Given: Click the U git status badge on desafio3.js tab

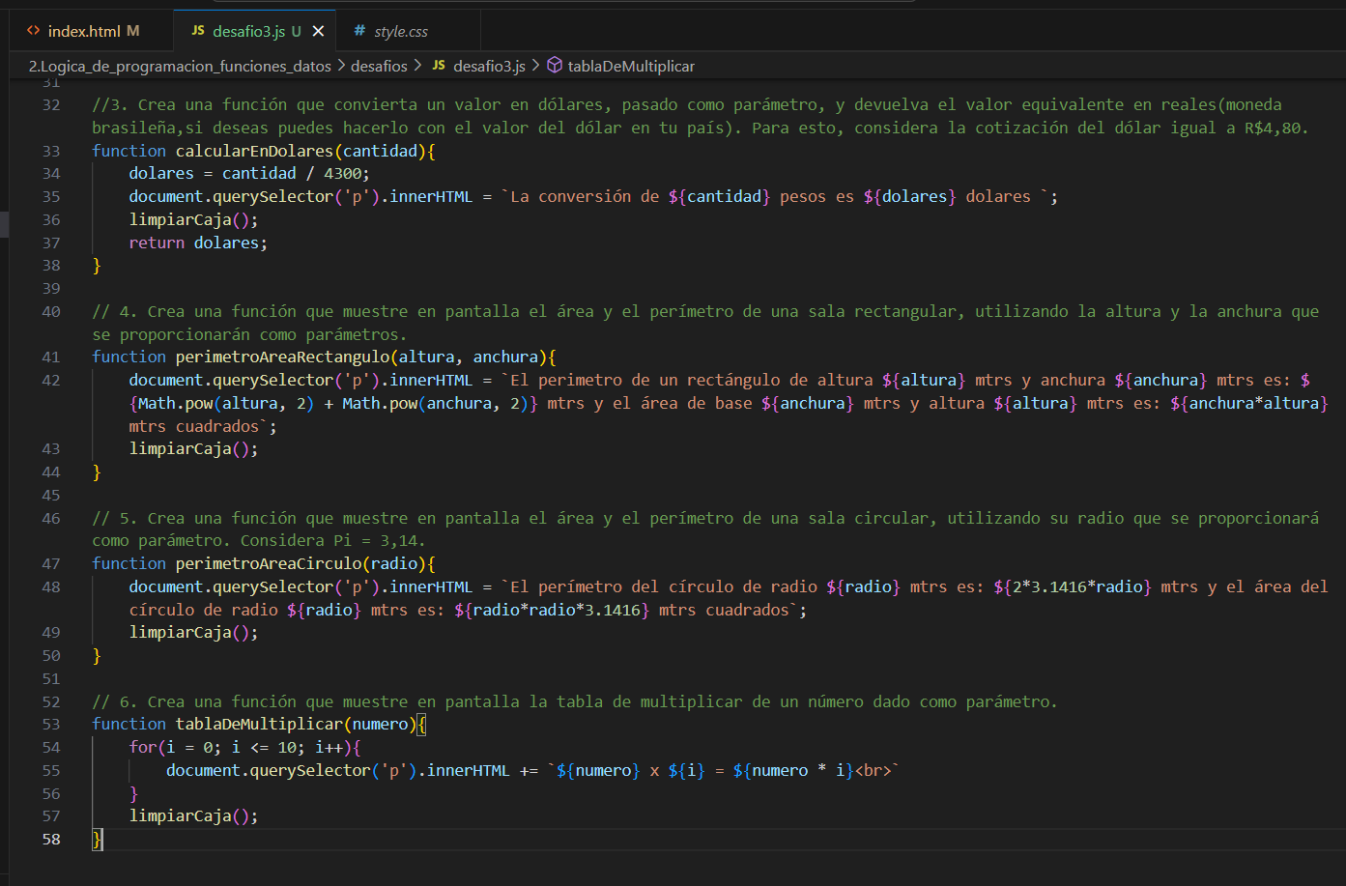Looking at the screenshot, I should tap(297, 31).
